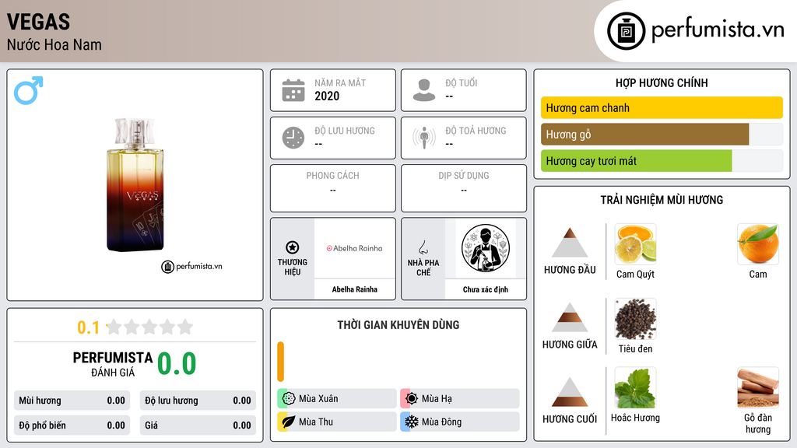Click the Vegas perfume bottle image
The width and height of the screenshot is (797, 448).
pos(135,185)
